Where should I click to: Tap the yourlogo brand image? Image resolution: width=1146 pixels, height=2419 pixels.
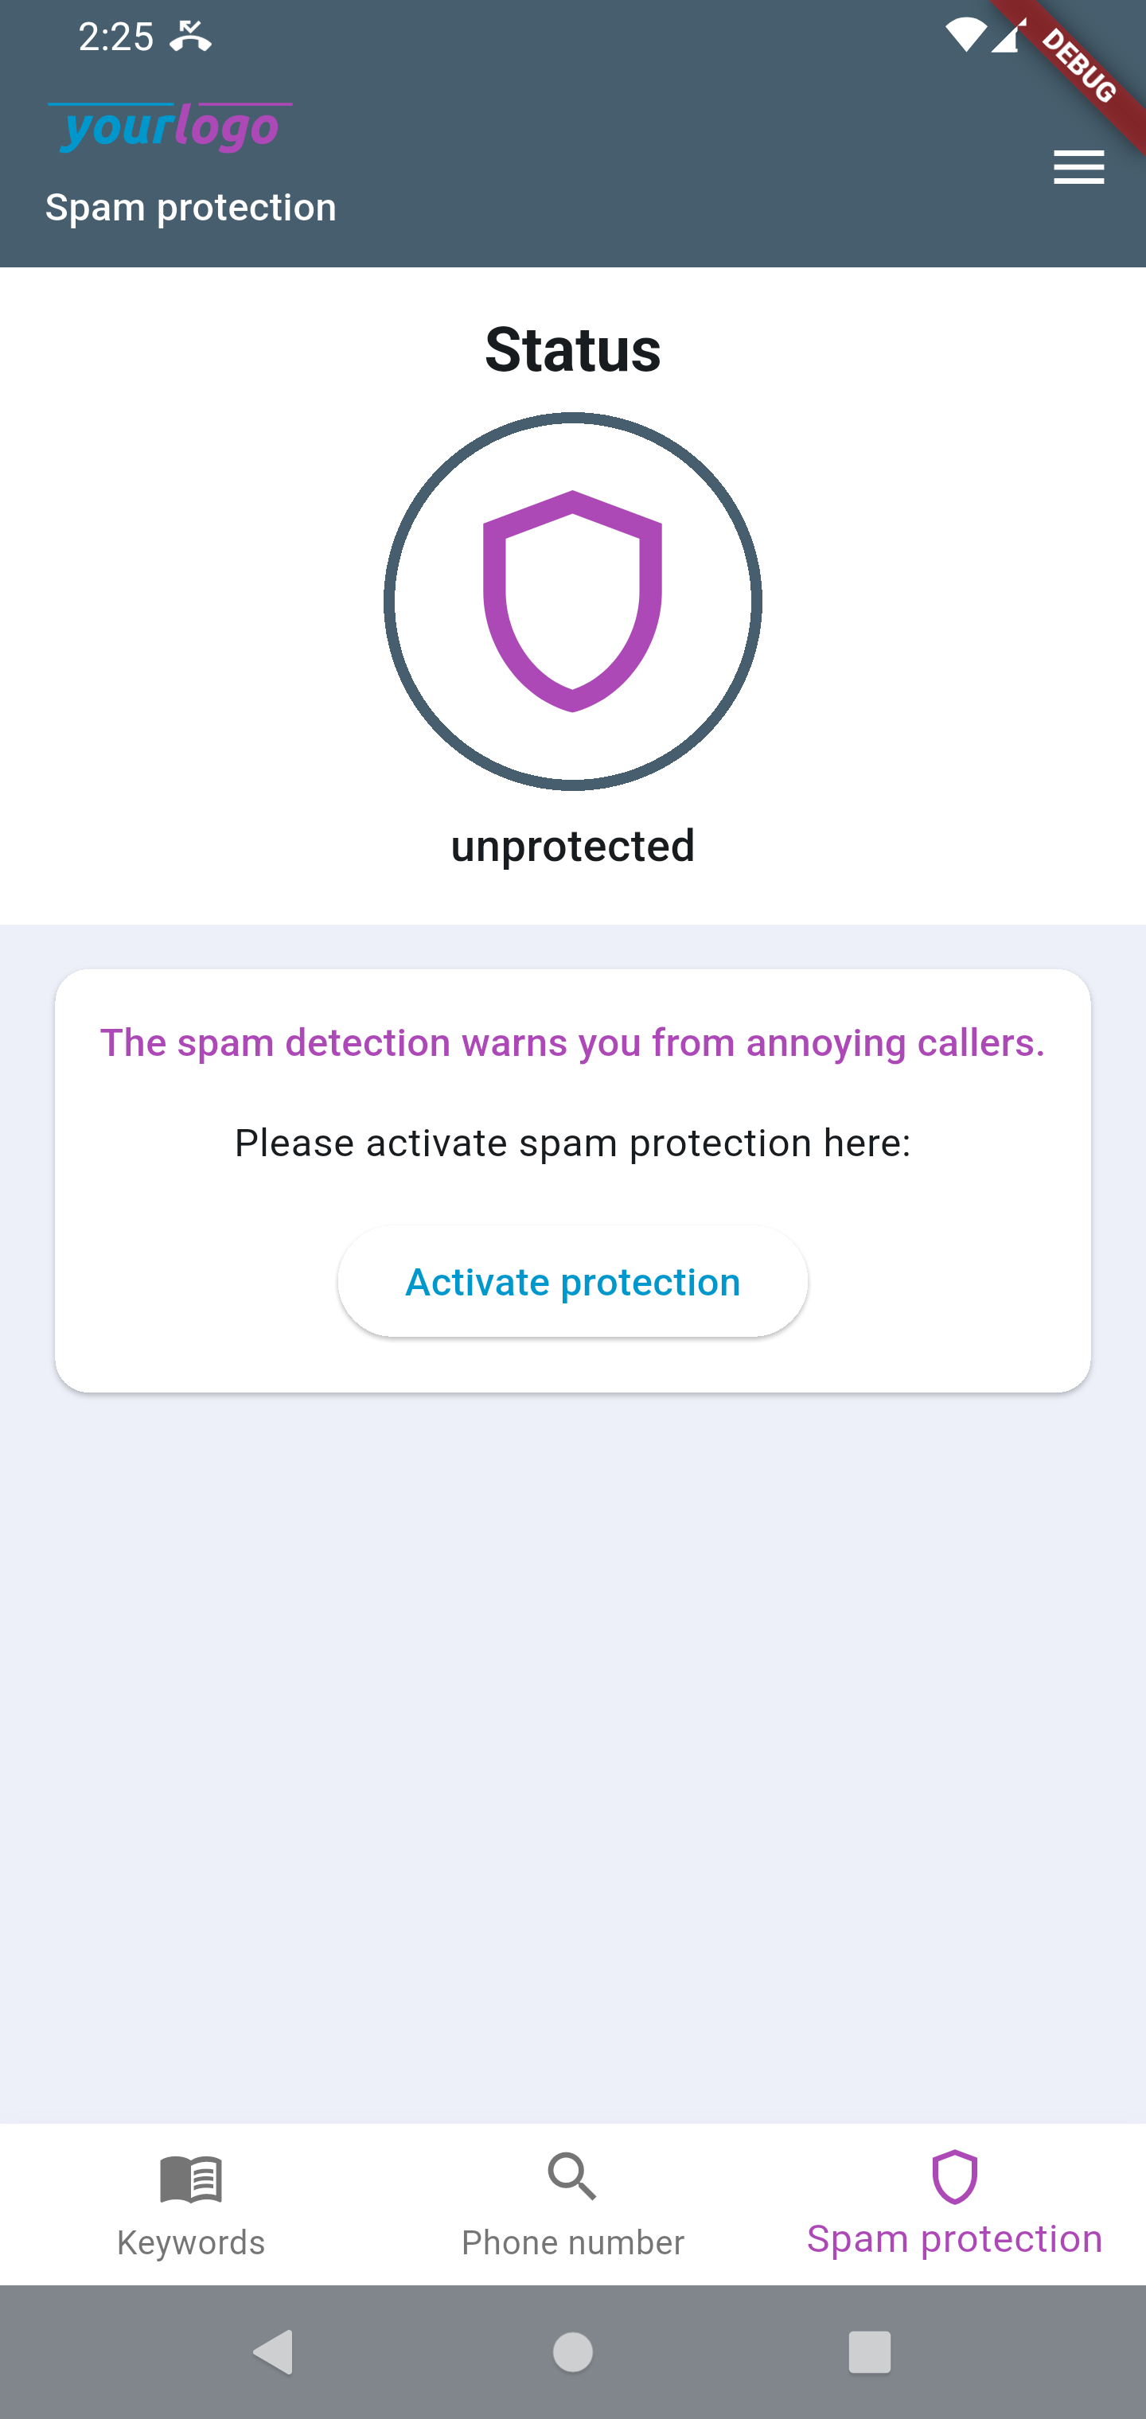coord(170,127)
